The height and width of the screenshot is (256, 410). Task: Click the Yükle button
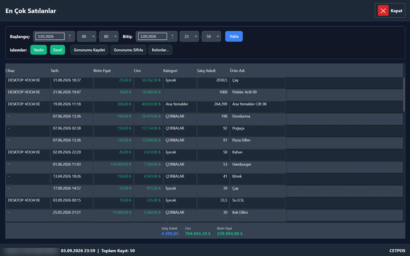coord(234,36)
